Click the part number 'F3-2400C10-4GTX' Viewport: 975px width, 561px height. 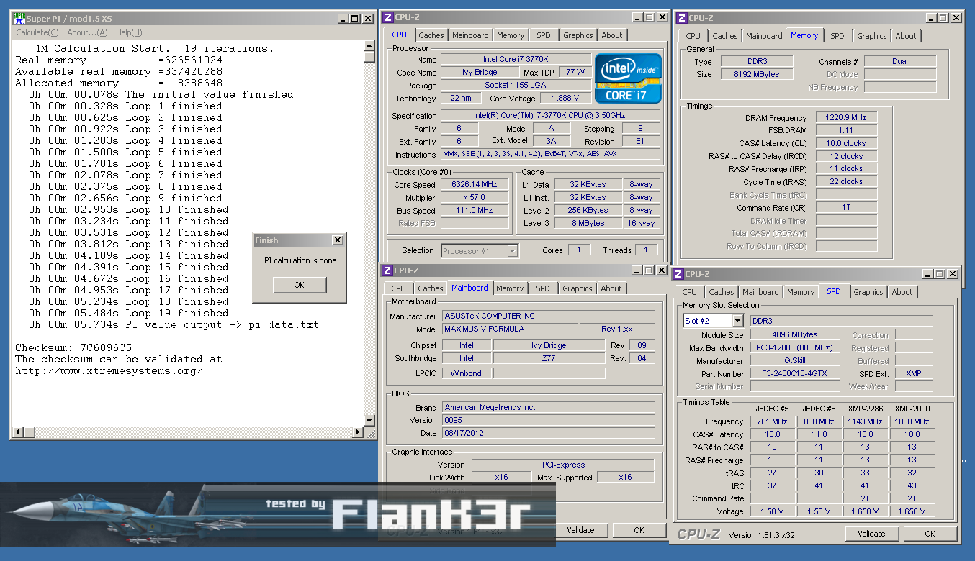pyautogui.click(x=795, y=374)
